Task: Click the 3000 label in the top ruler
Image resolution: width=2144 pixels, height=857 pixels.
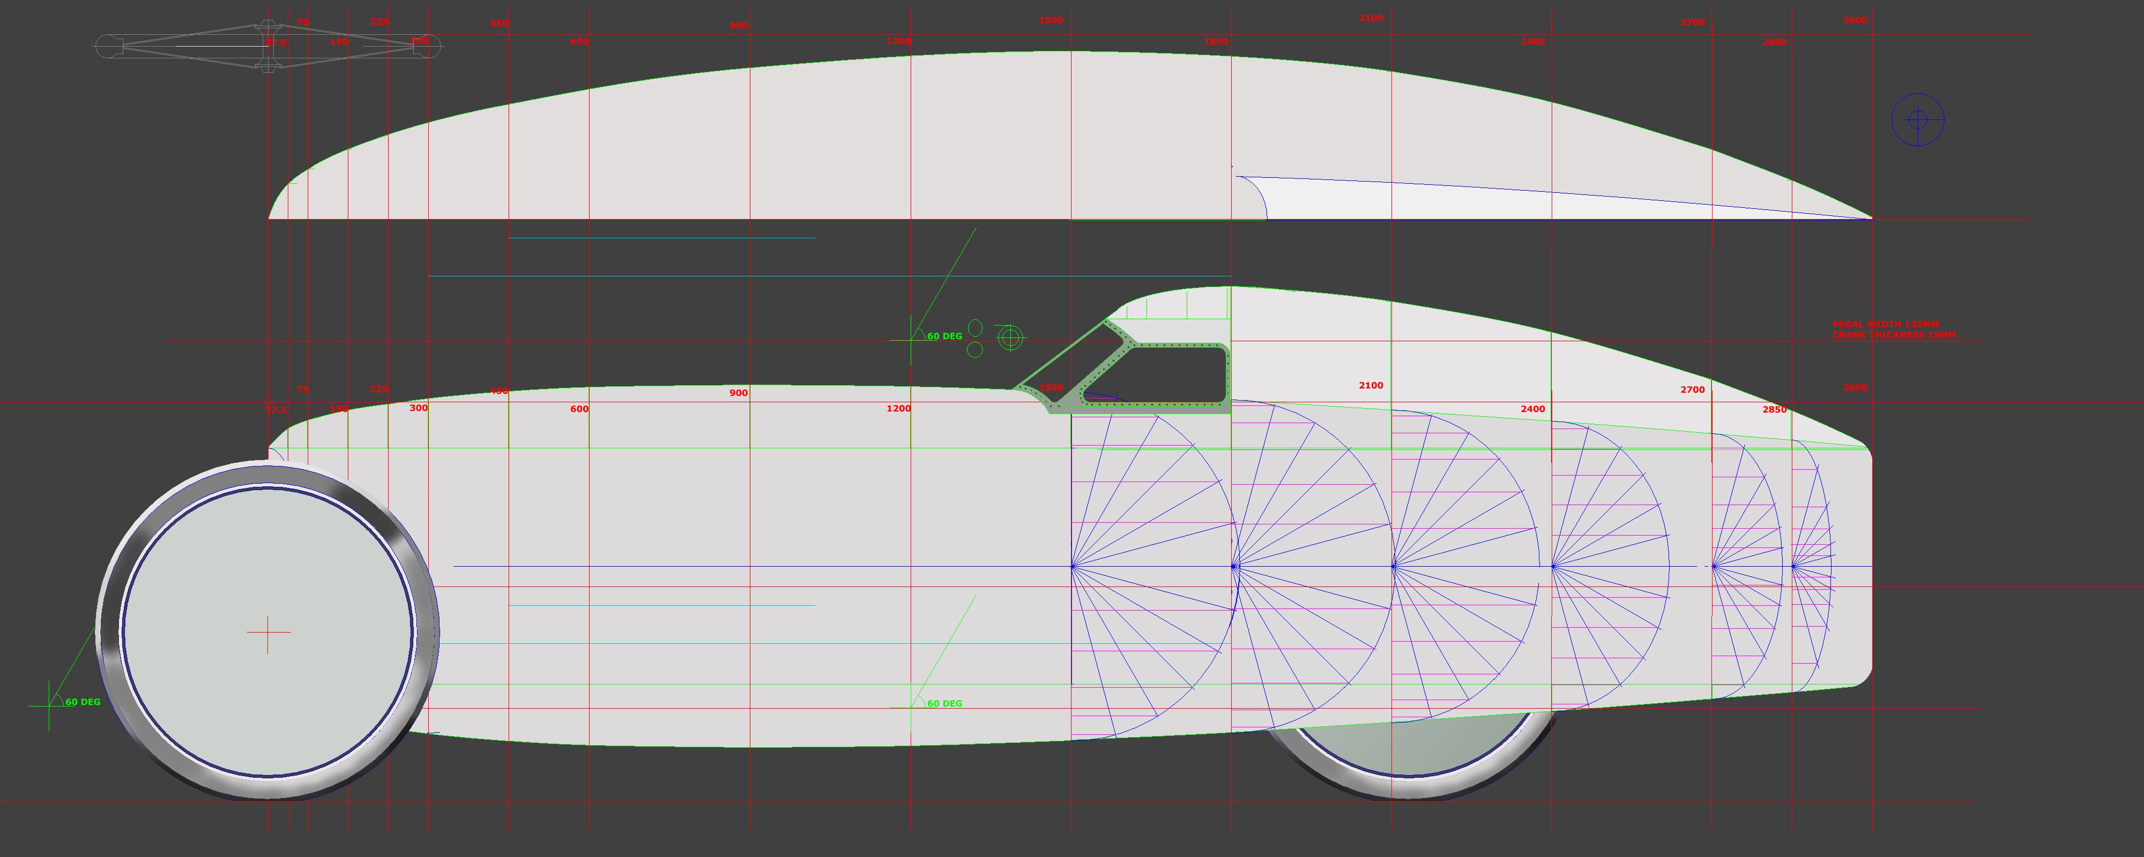Action: (1855, 20)
